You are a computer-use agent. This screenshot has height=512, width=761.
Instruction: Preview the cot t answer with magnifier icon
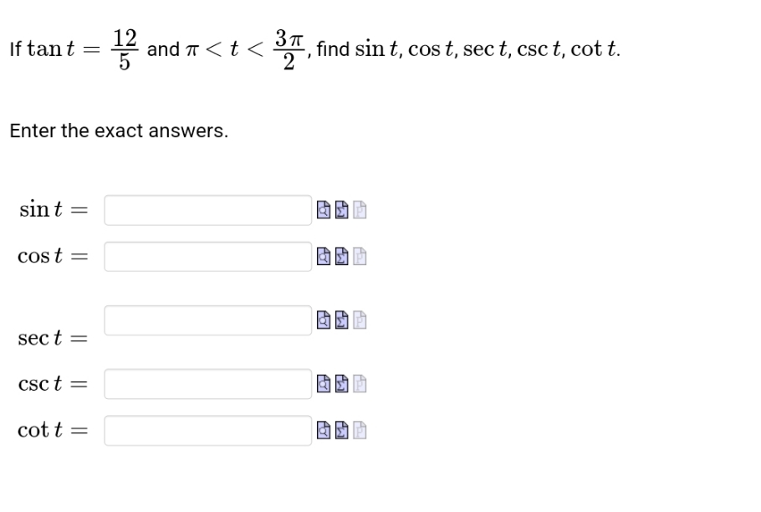point(324,431)
